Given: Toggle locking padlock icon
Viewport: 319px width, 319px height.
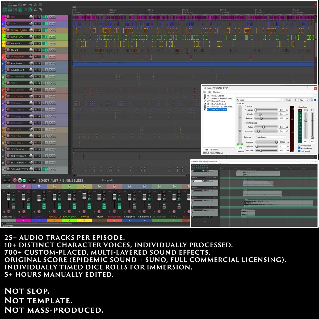Looking at the screenshot, I should point(35,10).
